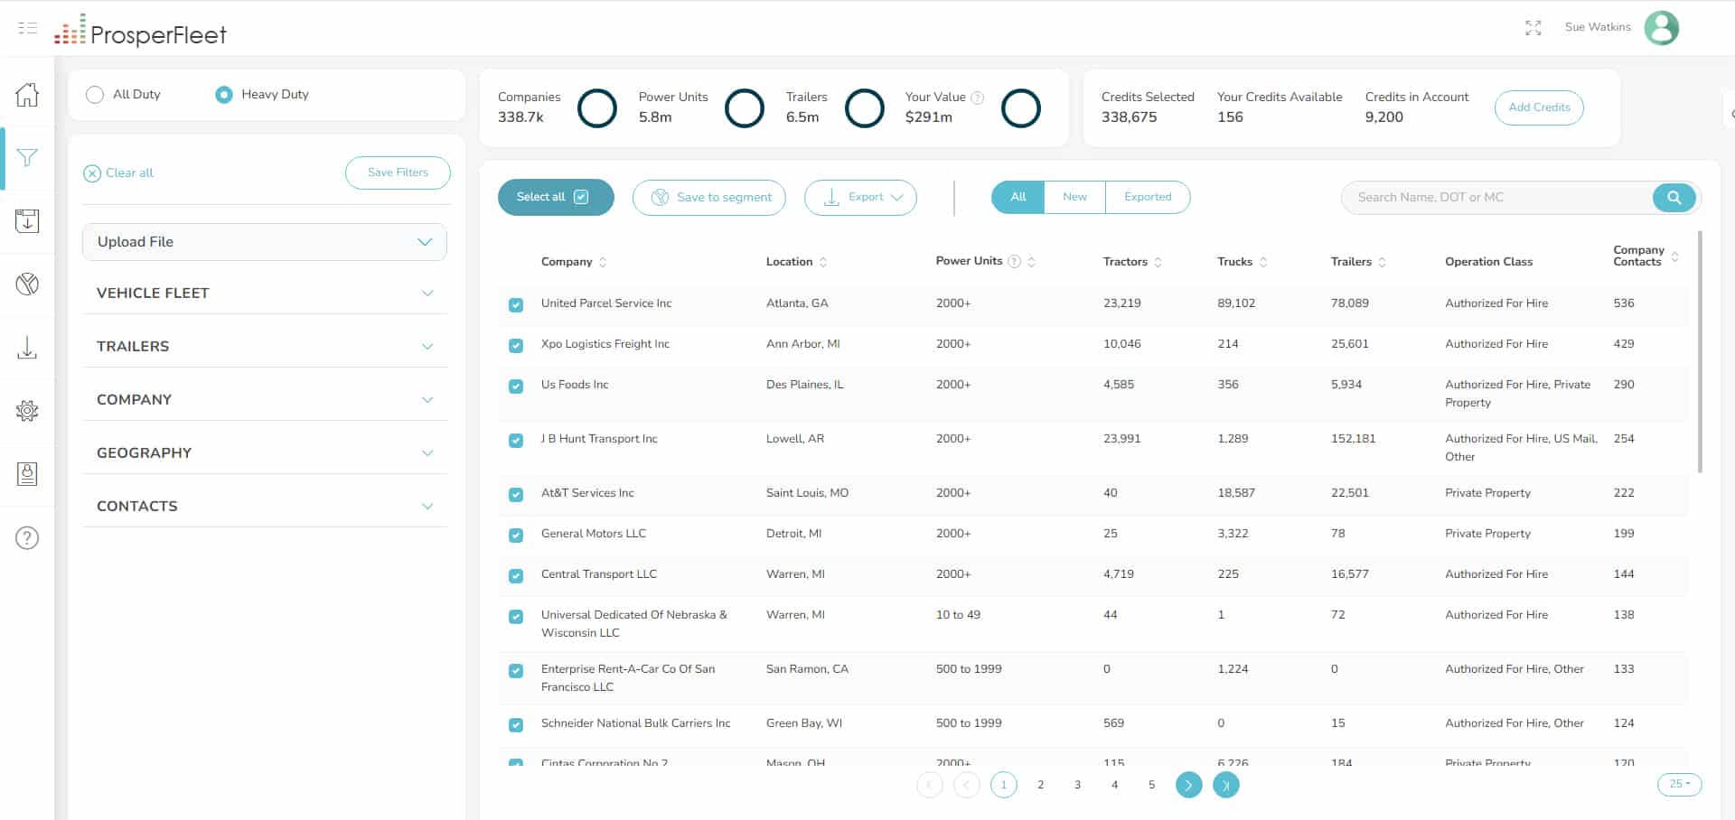Image resolution: width=1735 pixels, height=820 pixels.
Task: Expand the CONTACTS filter section
Action: (265, 507)
